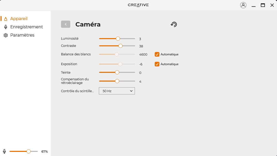Click the Compensation du rétroéclairage slider handle
277x156 pixels.
[117, 81]
